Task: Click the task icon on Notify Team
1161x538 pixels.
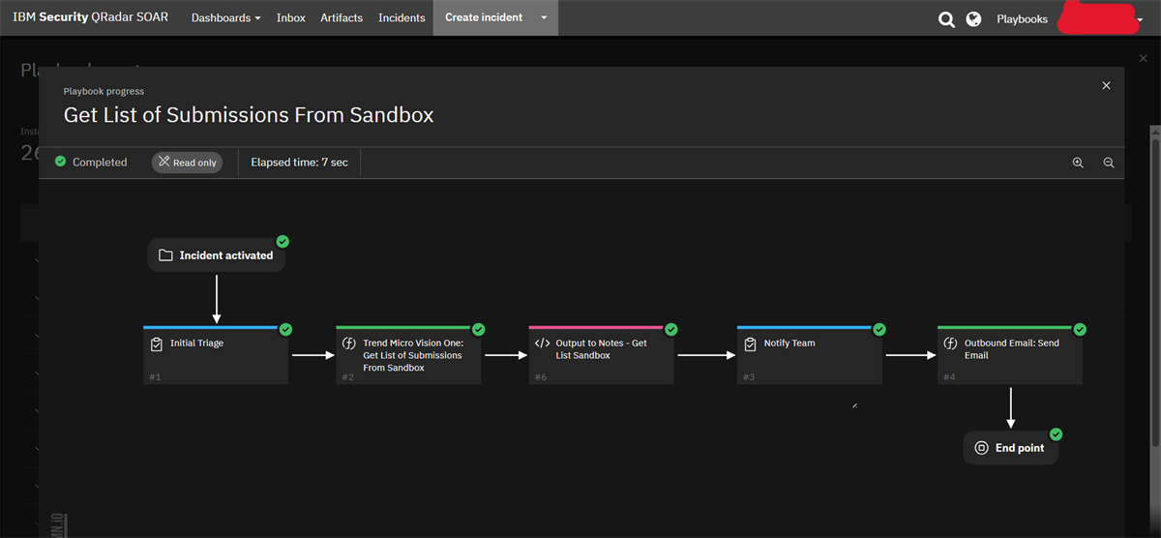Action: [x=750, y=344]
